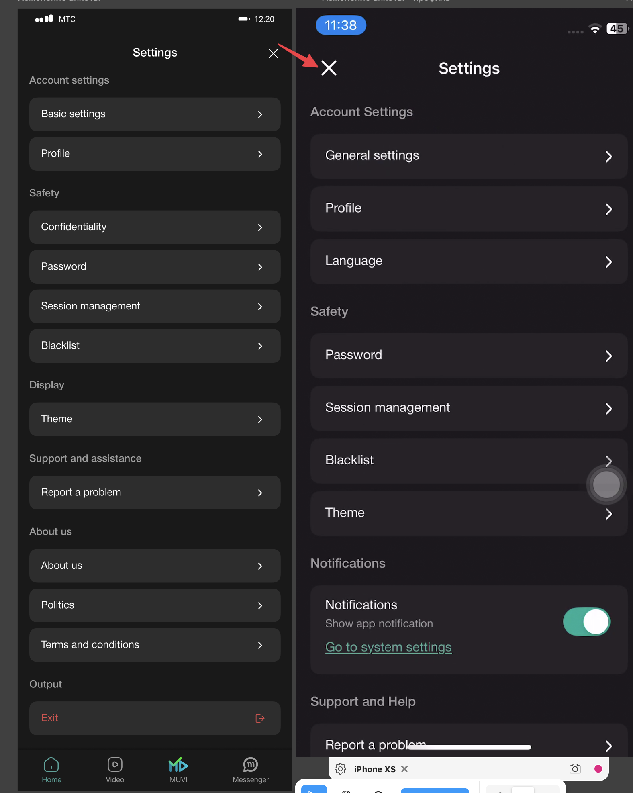Close the iPhone XS device tab
This screenshot has height=793, width=633.
click(404, 768)
